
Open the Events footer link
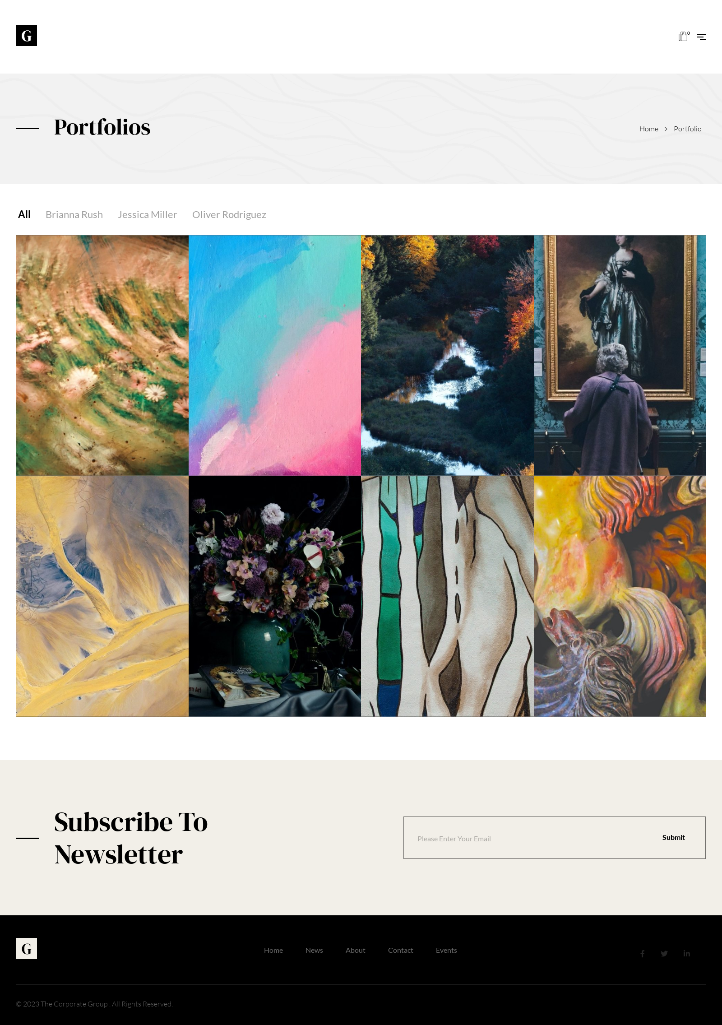coord(446,950)
